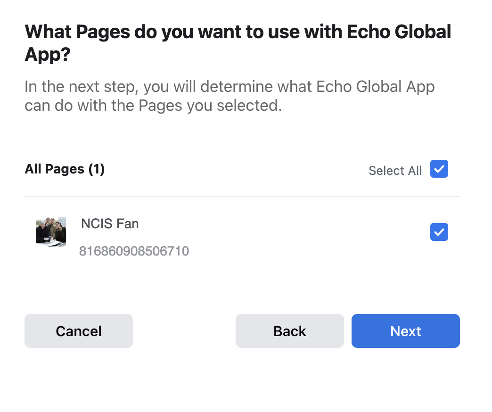Viewport: 492px width, 412px height.
Task: Click the word 'App?' in the title
Action: (x=48, y=55)
